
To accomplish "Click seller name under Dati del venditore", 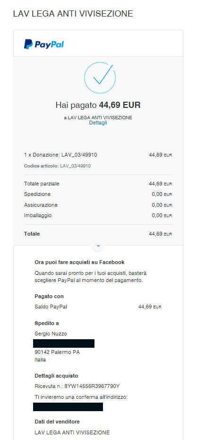I will coord(72,432).
